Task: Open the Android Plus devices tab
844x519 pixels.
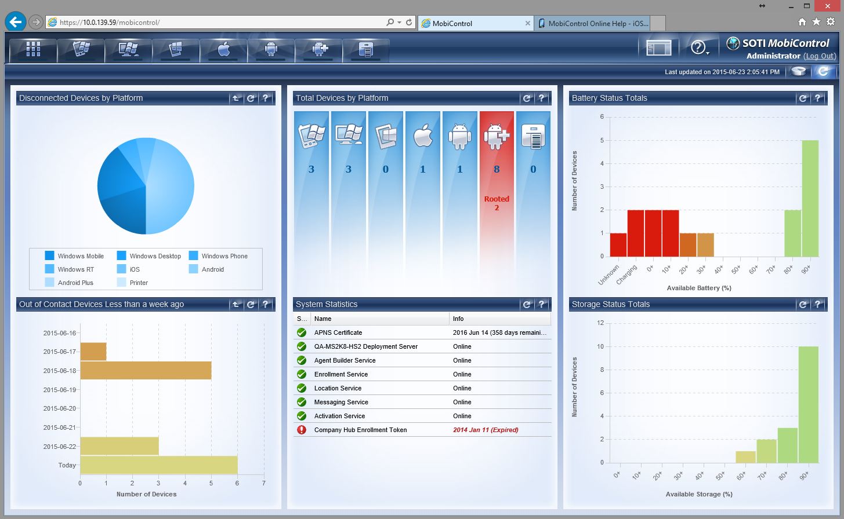Action: 319,50
